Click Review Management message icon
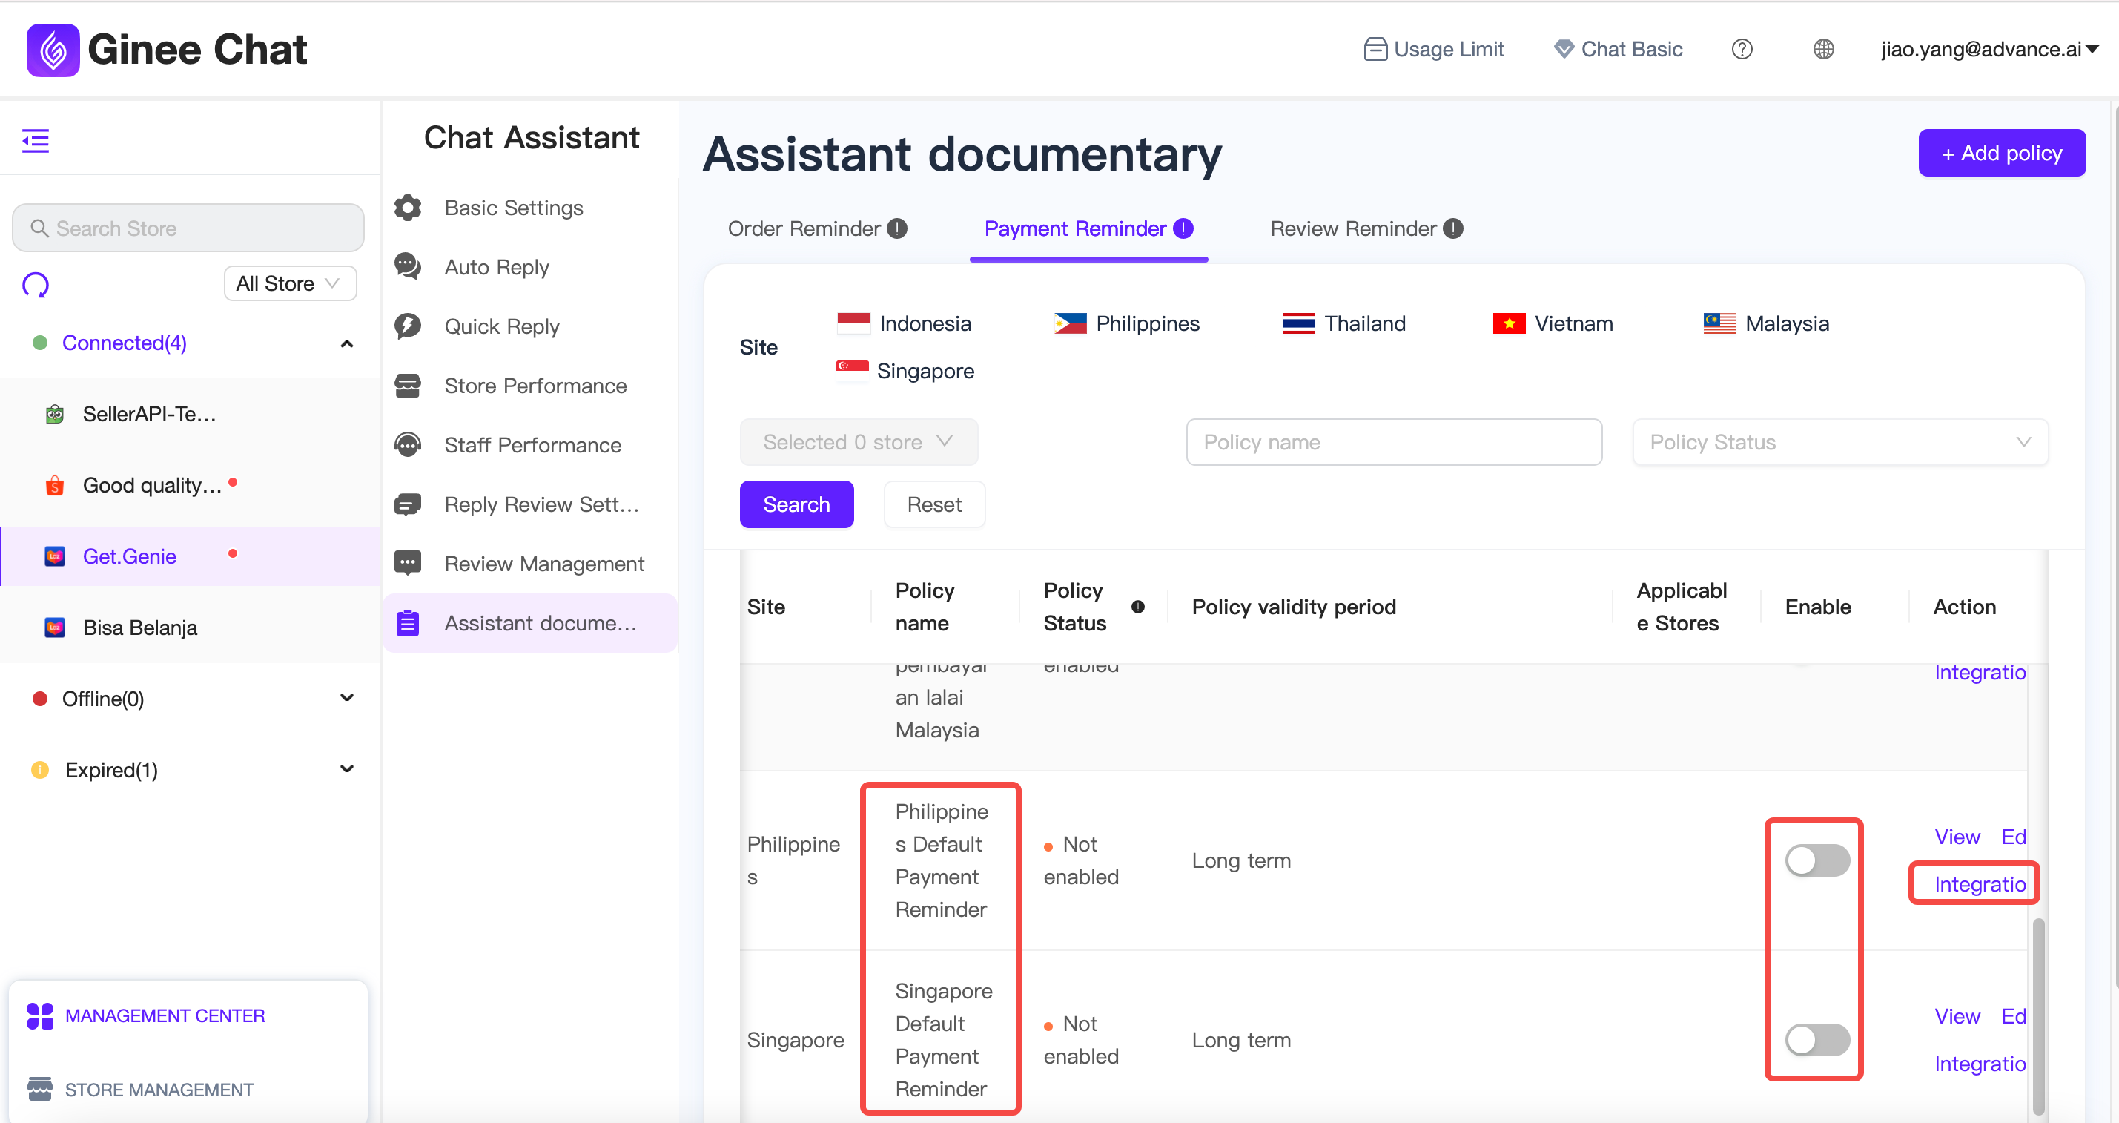 click(408, 563)
